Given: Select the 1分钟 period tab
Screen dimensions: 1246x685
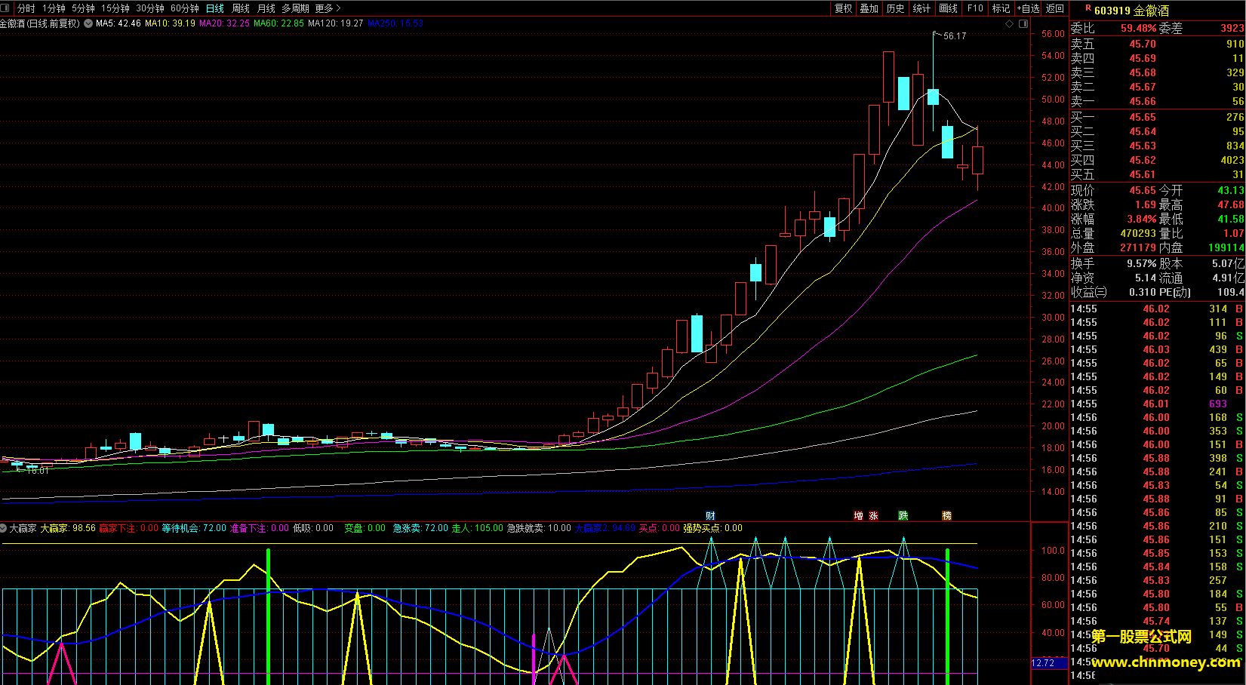Looking at the screenshot, I should 54,8.
